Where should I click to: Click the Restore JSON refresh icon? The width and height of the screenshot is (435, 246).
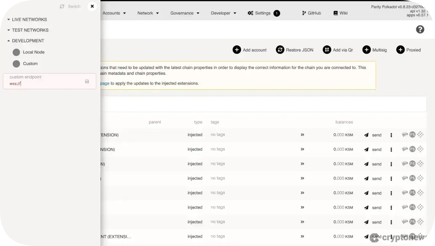(x=280, y=49)
